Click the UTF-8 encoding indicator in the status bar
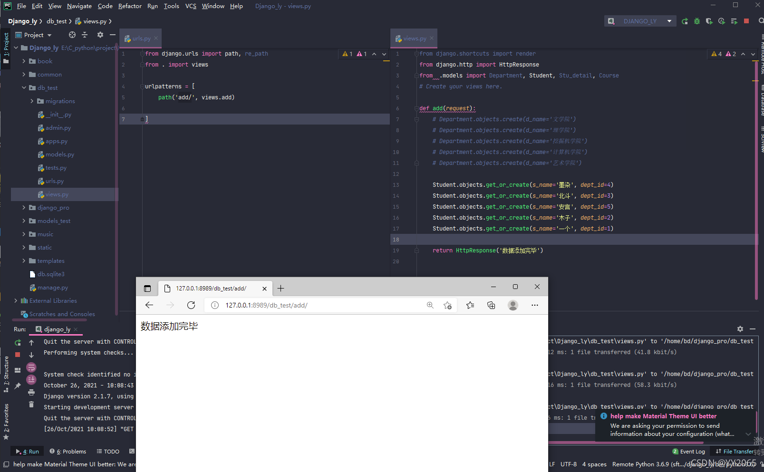The image size is (764, 472). tap(569, 464)
